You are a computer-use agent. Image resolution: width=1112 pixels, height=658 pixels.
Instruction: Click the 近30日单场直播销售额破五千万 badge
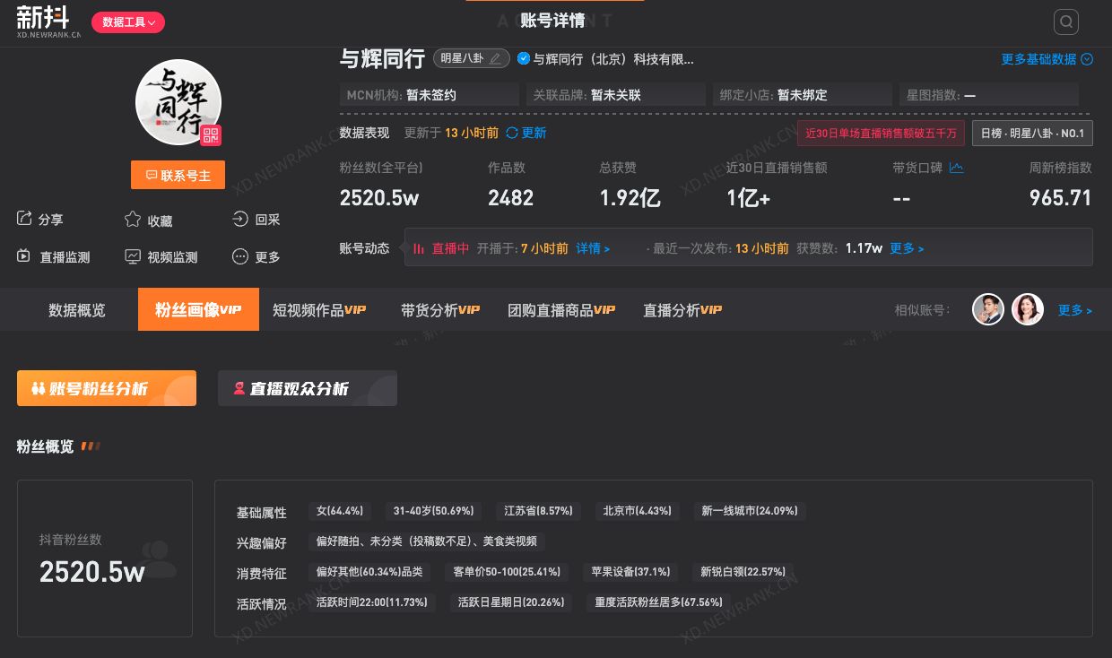pyautogui.click(x=882, y=134)
